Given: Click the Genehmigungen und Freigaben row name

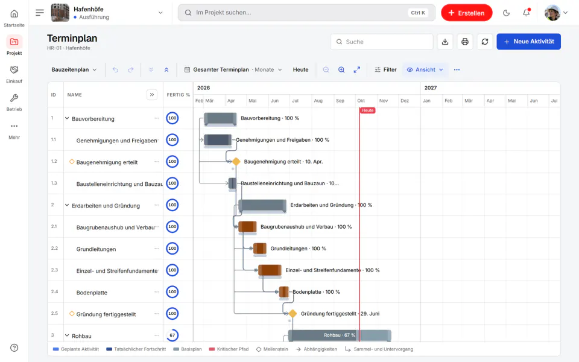Looking at the screenshot, I should point(117,141).
